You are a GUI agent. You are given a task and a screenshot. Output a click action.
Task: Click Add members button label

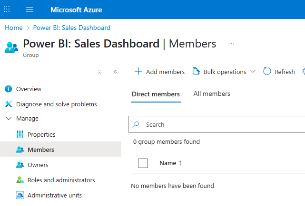coord(165,72)
